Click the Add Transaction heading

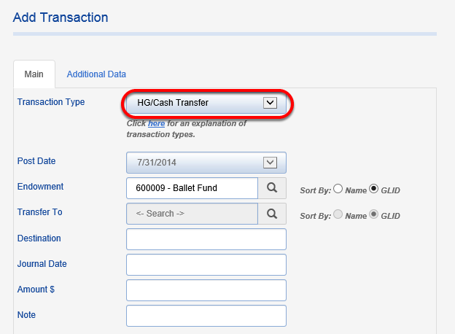61,18
